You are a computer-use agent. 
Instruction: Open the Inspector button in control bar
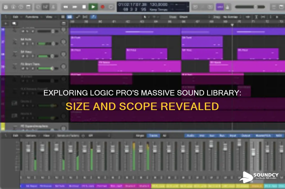tap(13, 7)
